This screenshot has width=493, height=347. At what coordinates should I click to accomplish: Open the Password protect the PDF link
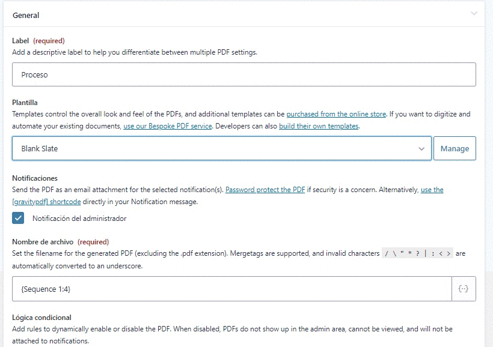coord(265,190)
